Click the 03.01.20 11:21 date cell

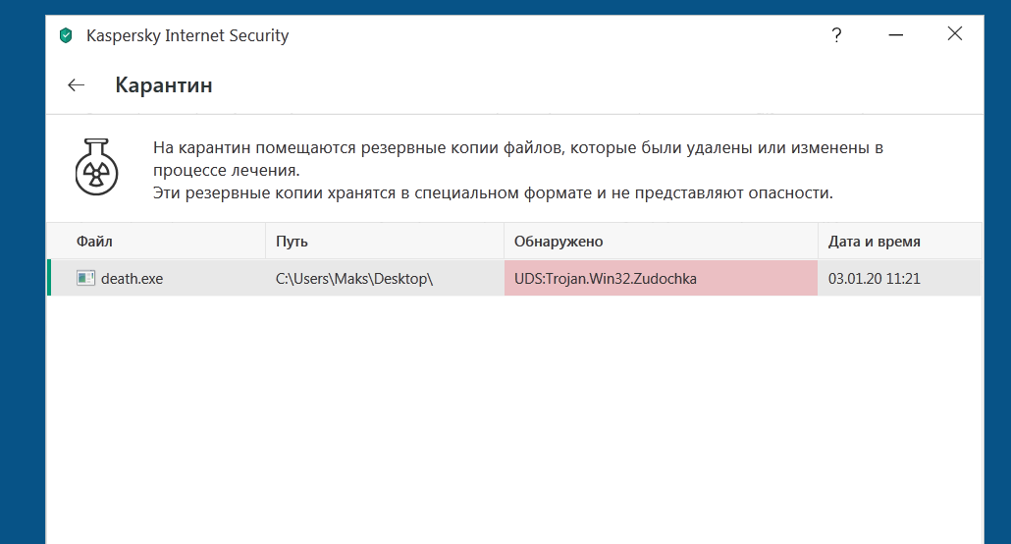coord(874,279)
